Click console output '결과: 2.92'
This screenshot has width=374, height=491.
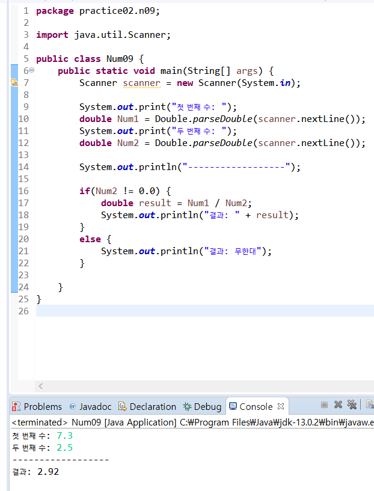[35, 472]
